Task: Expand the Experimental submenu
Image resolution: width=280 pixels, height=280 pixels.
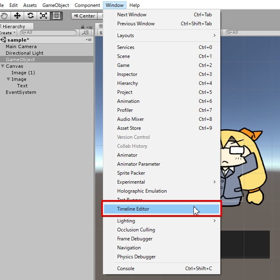Action: 167,182
